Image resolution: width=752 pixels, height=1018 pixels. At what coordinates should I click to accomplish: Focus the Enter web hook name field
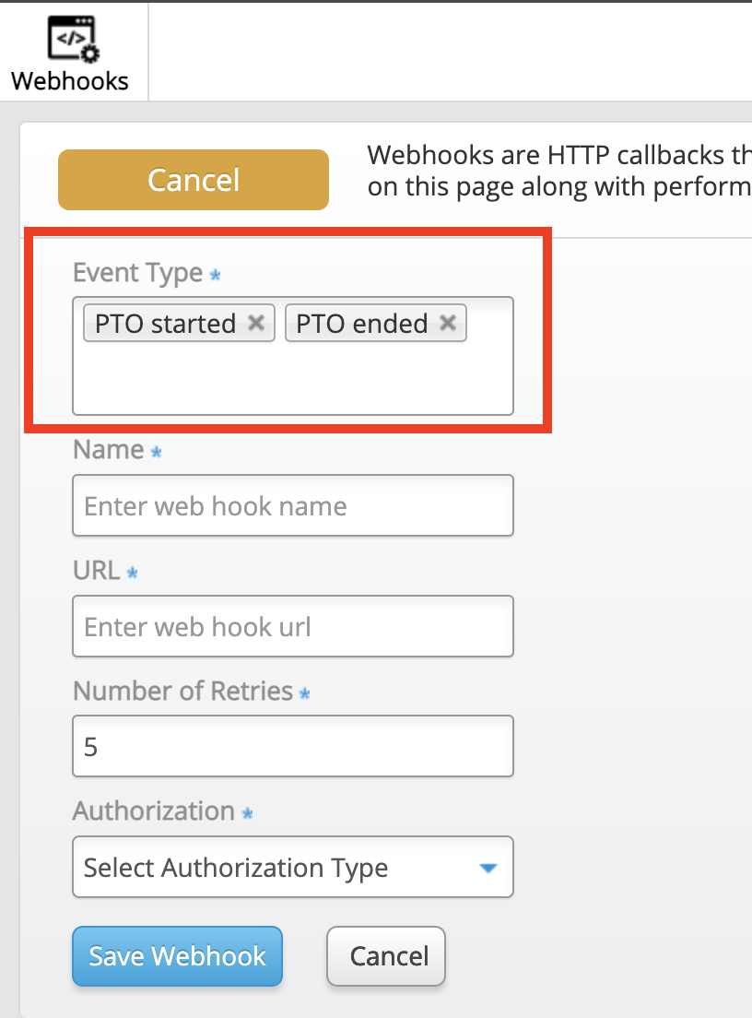coord(293,505)
